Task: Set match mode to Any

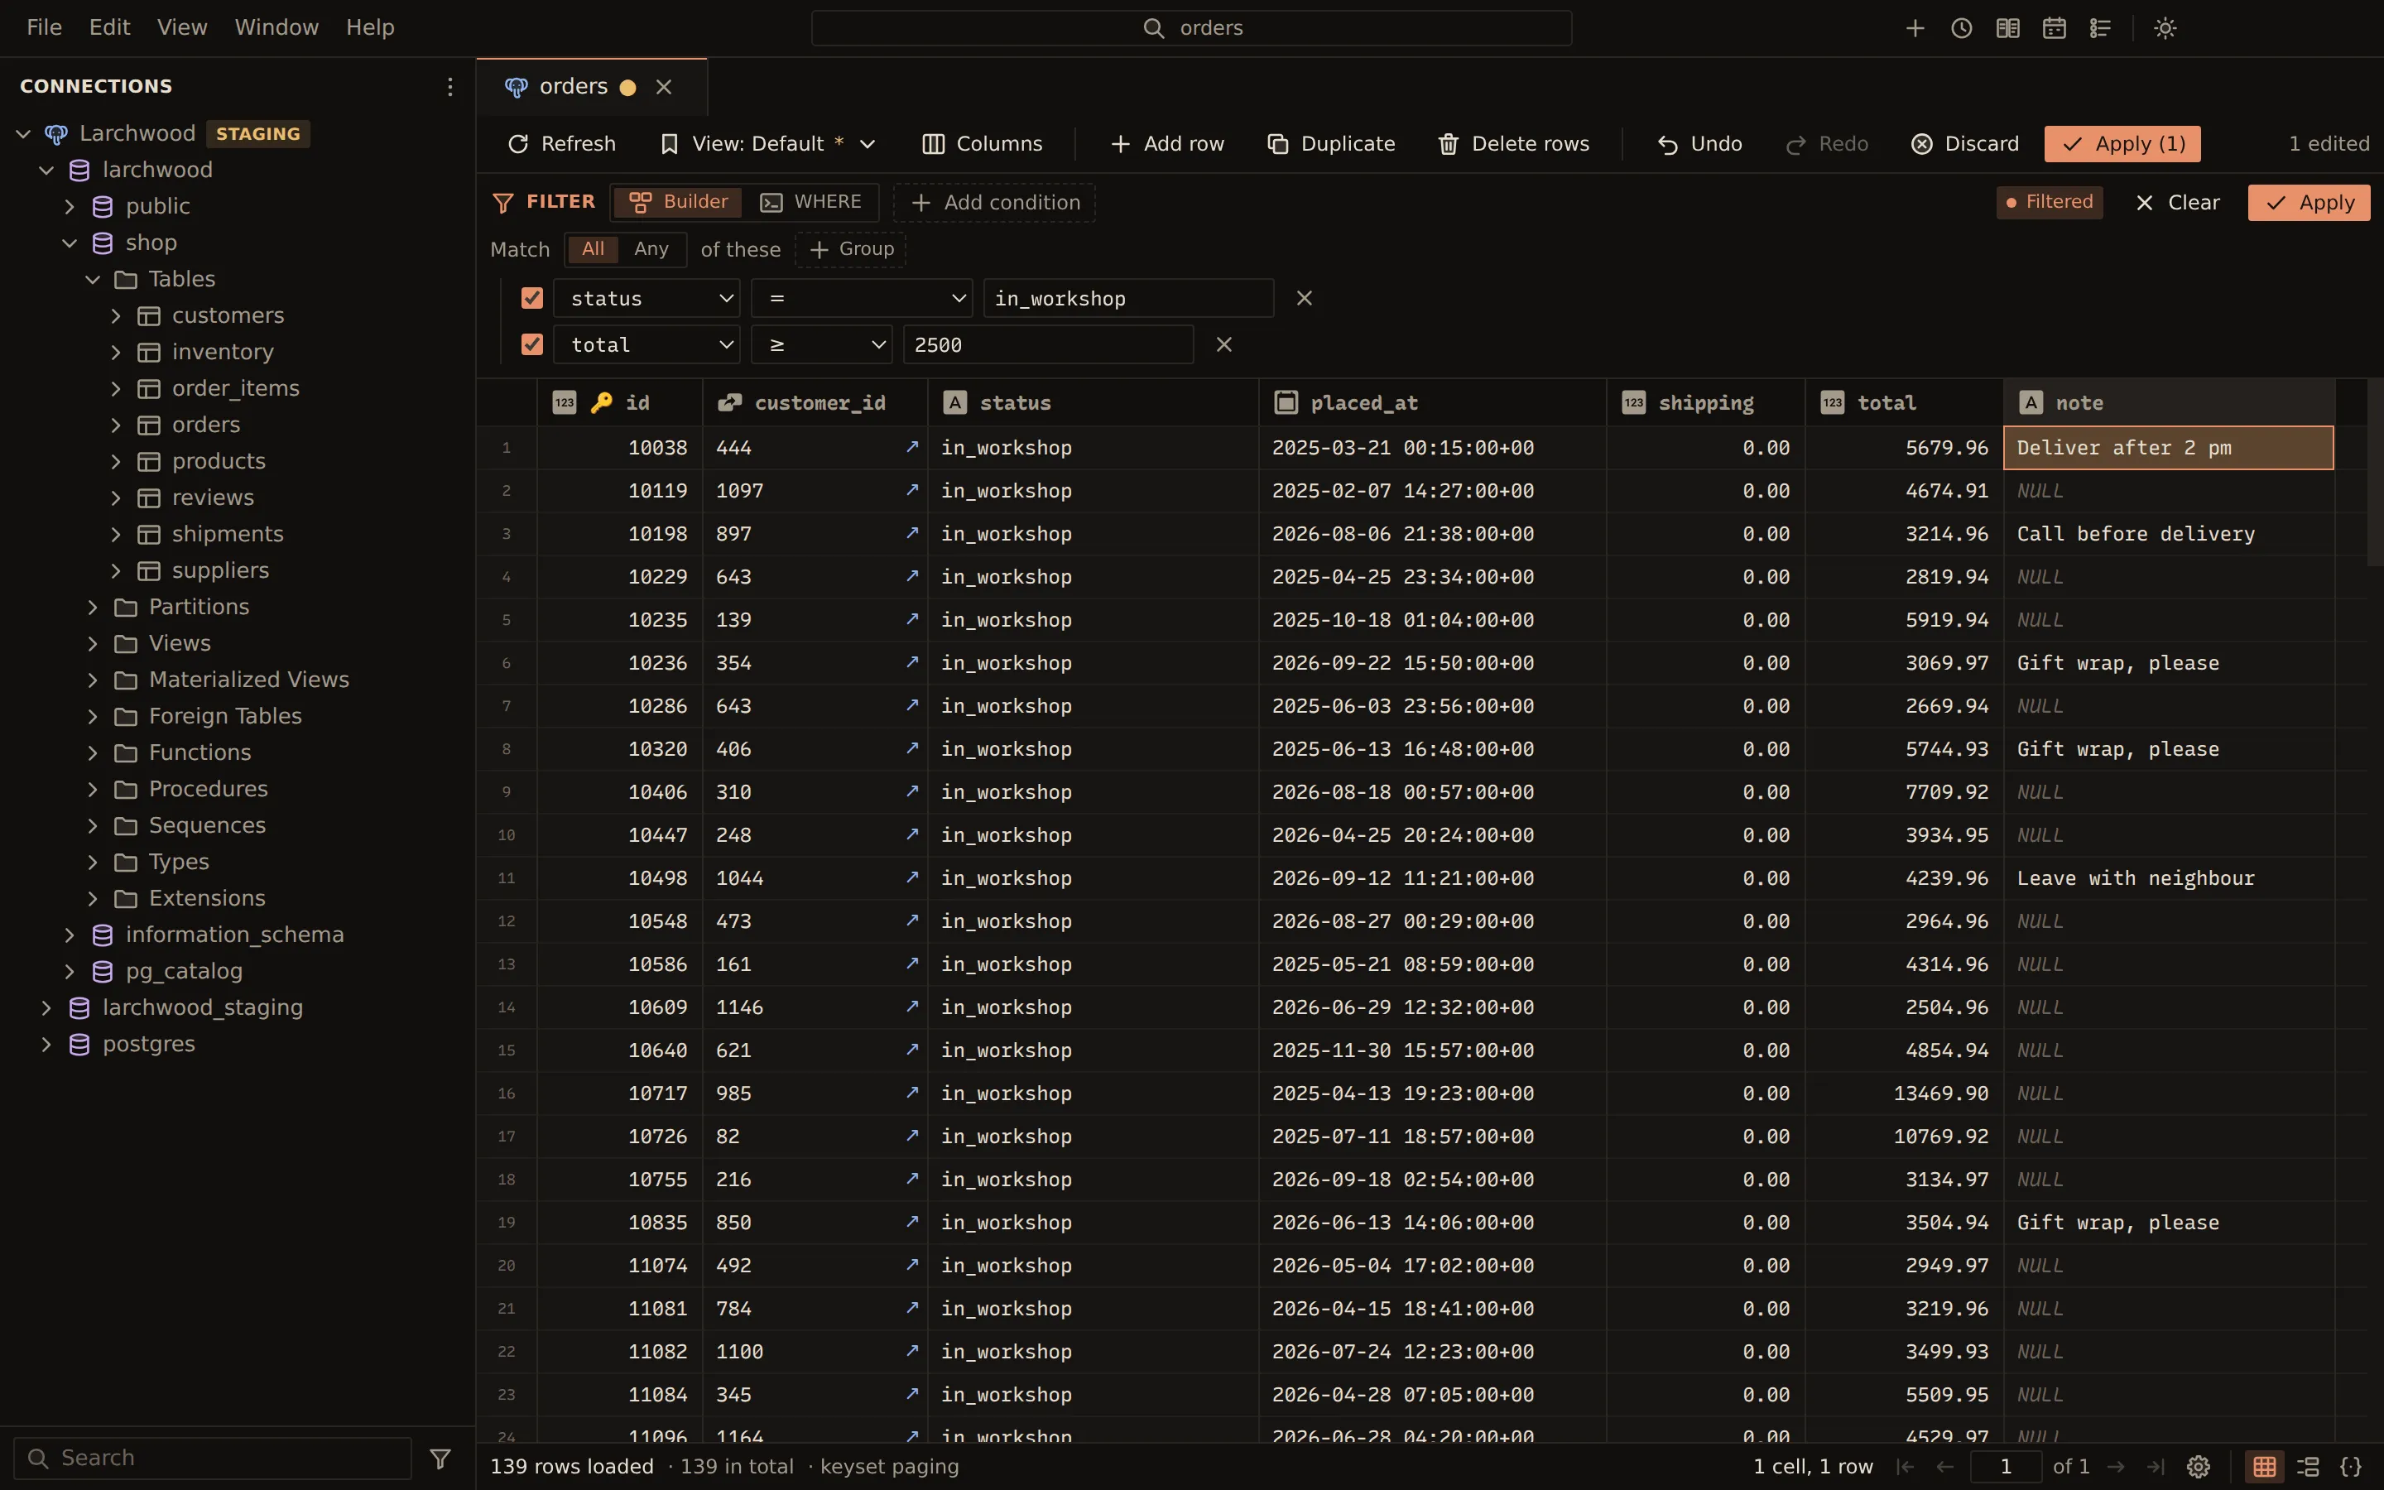Action: tap(651, 249)
